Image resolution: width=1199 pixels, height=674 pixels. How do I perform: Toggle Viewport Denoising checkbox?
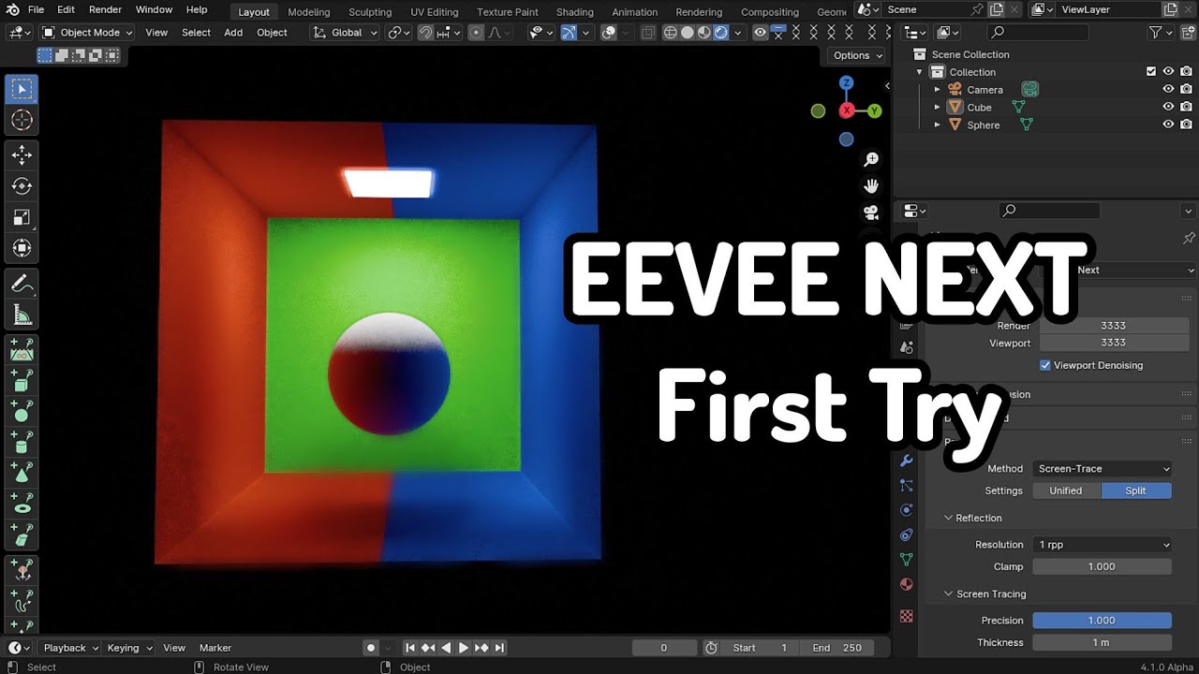[1045, 365]
